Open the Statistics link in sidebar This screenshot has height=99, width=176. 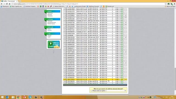pos(50,16)
